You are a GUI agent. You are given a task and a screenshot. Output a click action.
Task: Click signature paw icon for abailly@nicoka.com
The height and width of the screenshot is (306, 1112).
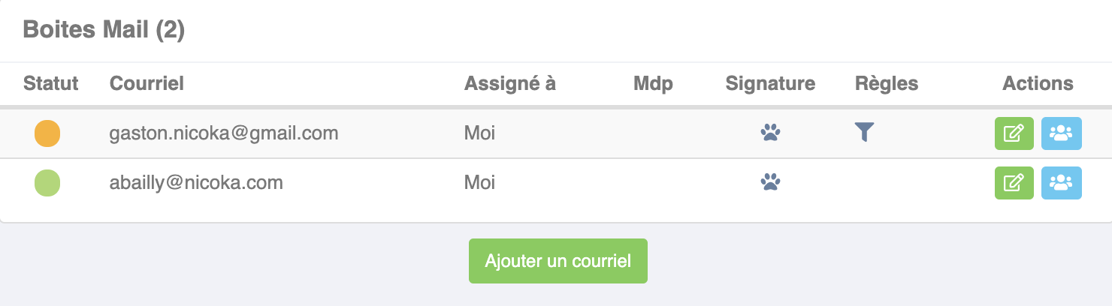click(770, 182)
